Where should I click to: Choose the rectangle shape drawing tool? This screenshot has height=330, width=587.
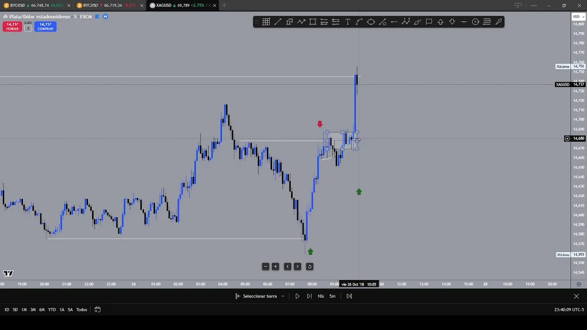313,22
